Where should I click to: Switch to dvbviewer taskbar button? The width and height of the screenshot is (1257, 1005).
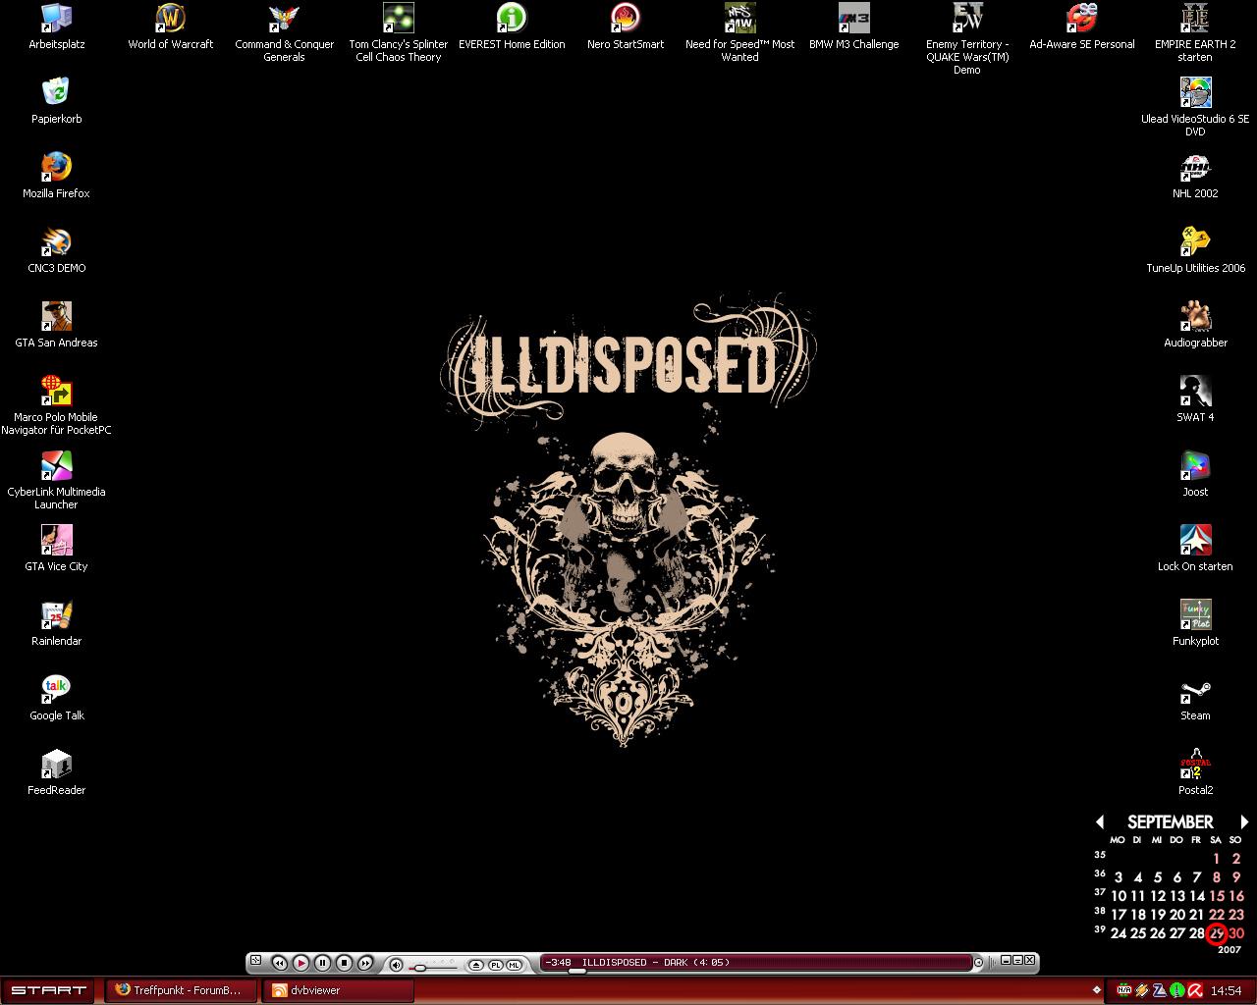pyautogui.click(x=338, y=990)
